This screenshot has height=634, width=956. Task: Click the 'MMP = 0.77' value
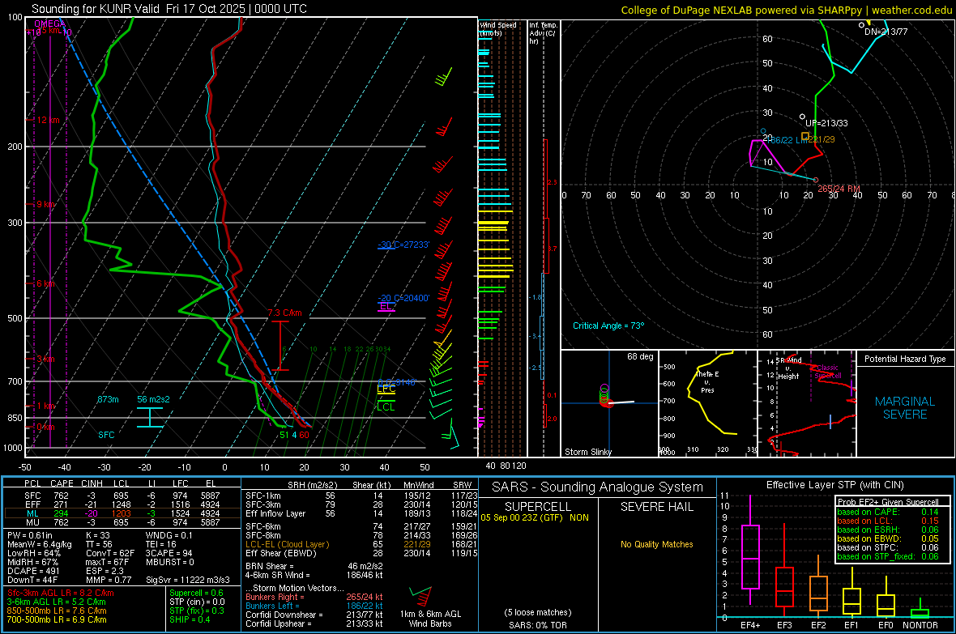tap(109, 580)
